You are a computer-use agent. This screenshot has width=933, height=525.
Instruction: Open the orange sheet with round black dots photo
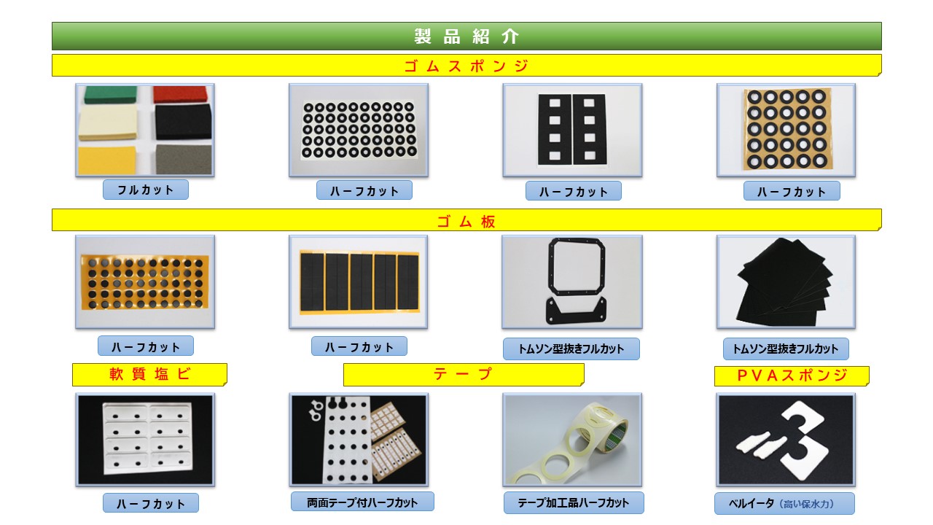click(145, 281)
